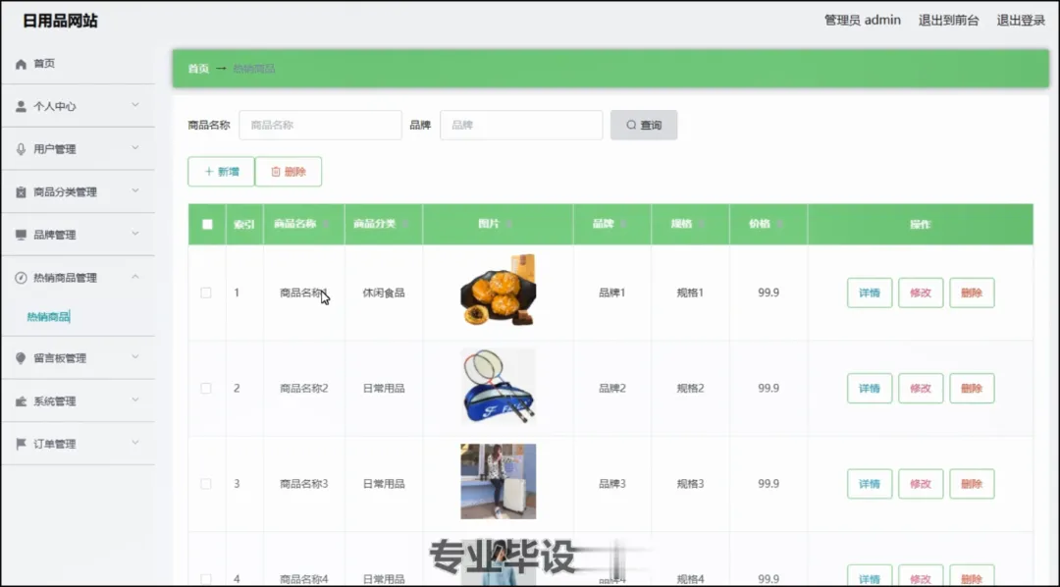Click the magnifier icon in 查询 button
The image size is (1060, 587).
point(631,125)
